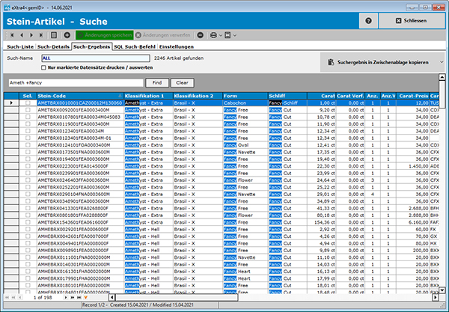Click the printer icon in toolbar
The width and height of the screenshot is (449, 312).
click(212, 35)
